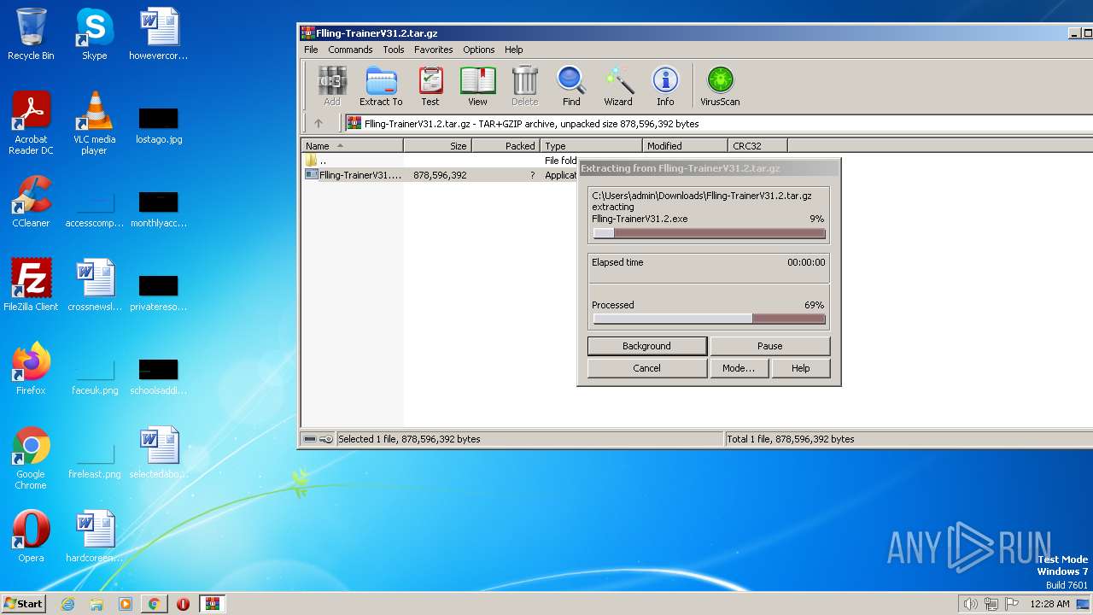Select the Skype desktop shortcut
The height and width of the screenshot is (615, 1093).
[94, 35]
